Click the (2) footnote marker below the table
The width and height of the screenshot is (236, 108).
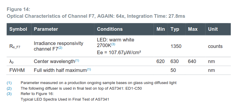click(x=9, y=88)
